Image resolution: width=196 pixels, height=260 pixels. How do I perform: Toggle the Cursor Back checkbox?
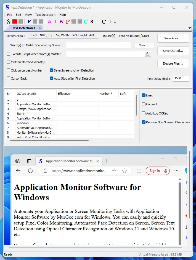click(9, 78)
